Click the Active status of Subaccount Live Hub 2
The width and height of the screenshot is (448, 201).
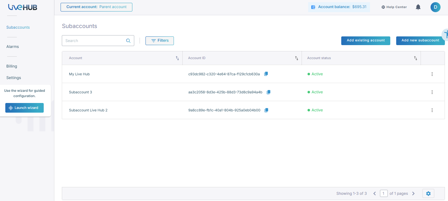click(x=315, y=110)
